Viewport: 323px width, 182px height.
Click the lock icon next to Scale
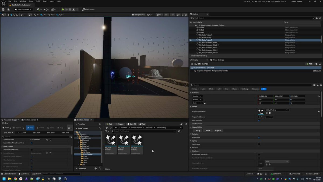click(205, 103)
